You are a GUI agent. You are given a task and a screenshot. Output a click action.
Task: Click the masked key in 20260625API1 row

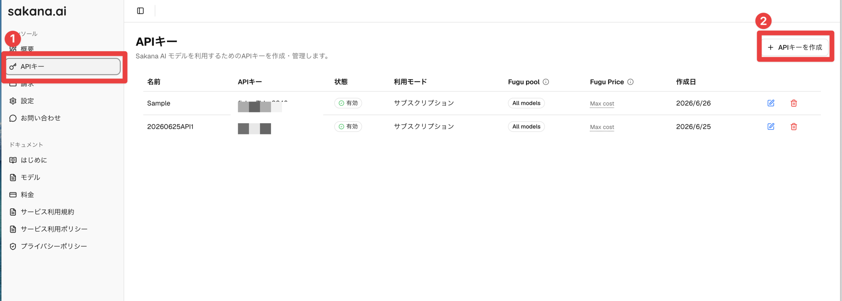[x=254, y=128]
